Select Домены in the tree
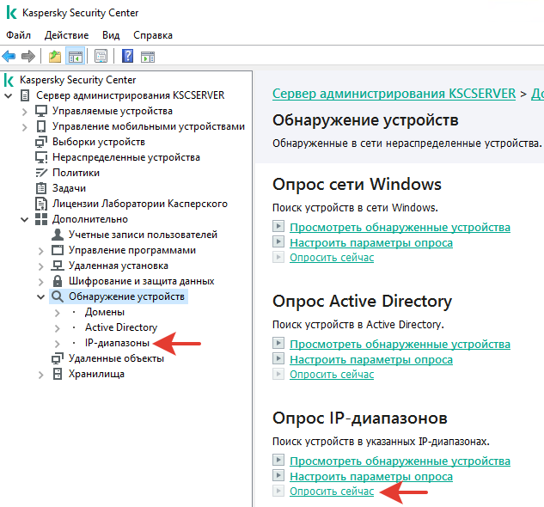The image size is (544, 507). pyautogui.click(x=105, y=312)
